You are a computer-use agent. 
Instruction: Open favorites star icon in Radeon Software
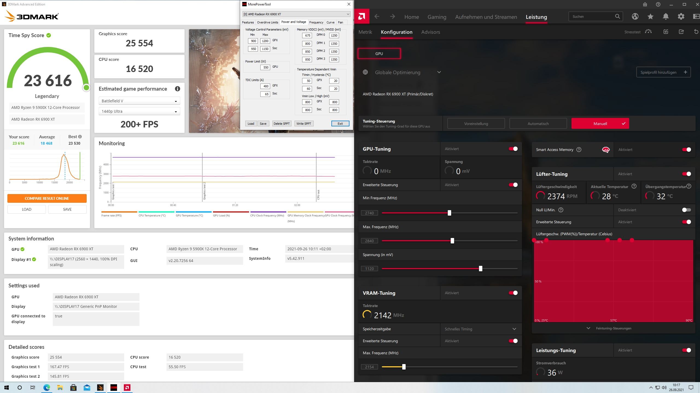(x=651, y=16)
